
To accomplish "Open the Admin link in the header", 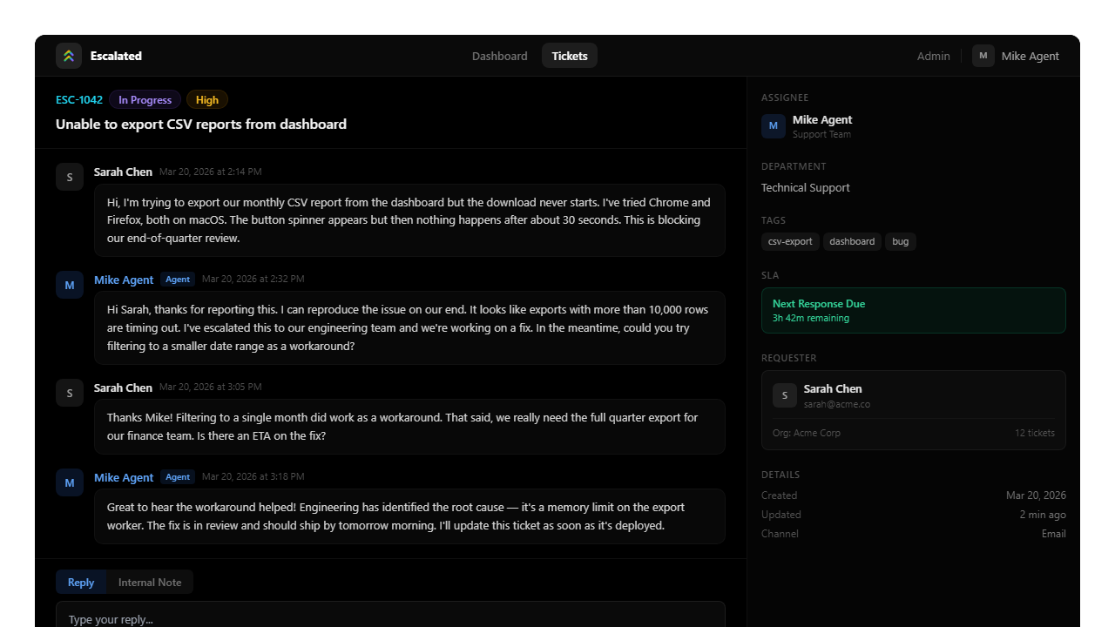I will click(934, 56).
